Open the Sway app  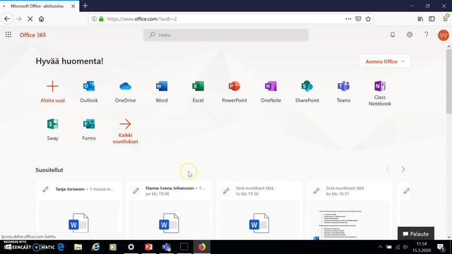pyautogui.click(x=52, y=129)
